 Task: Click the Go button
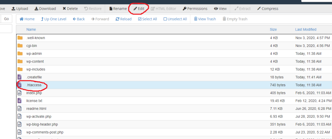6,19
